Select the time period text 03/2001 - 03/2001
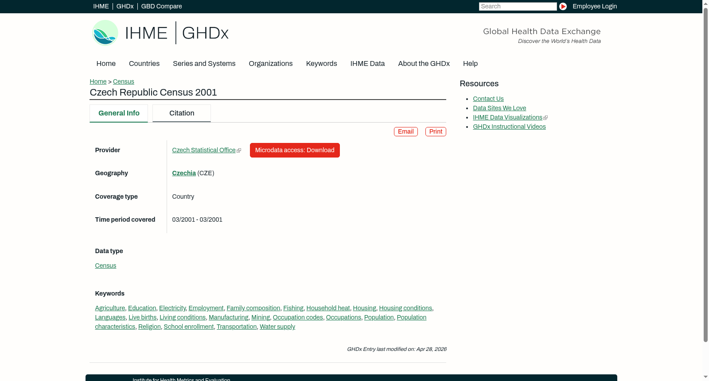 point(197,220)
